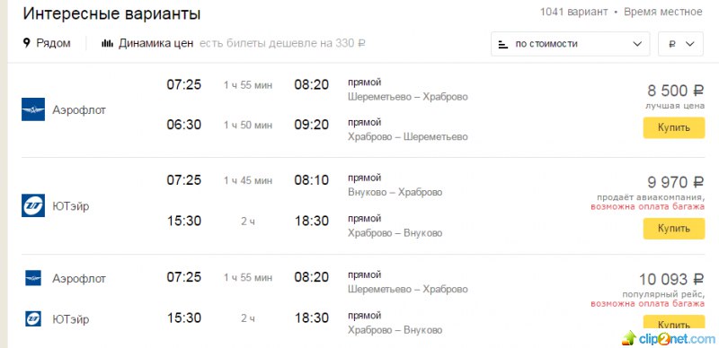
Task: Click the small ЮТэйр logo in the third offer
Action: [33, 318]
